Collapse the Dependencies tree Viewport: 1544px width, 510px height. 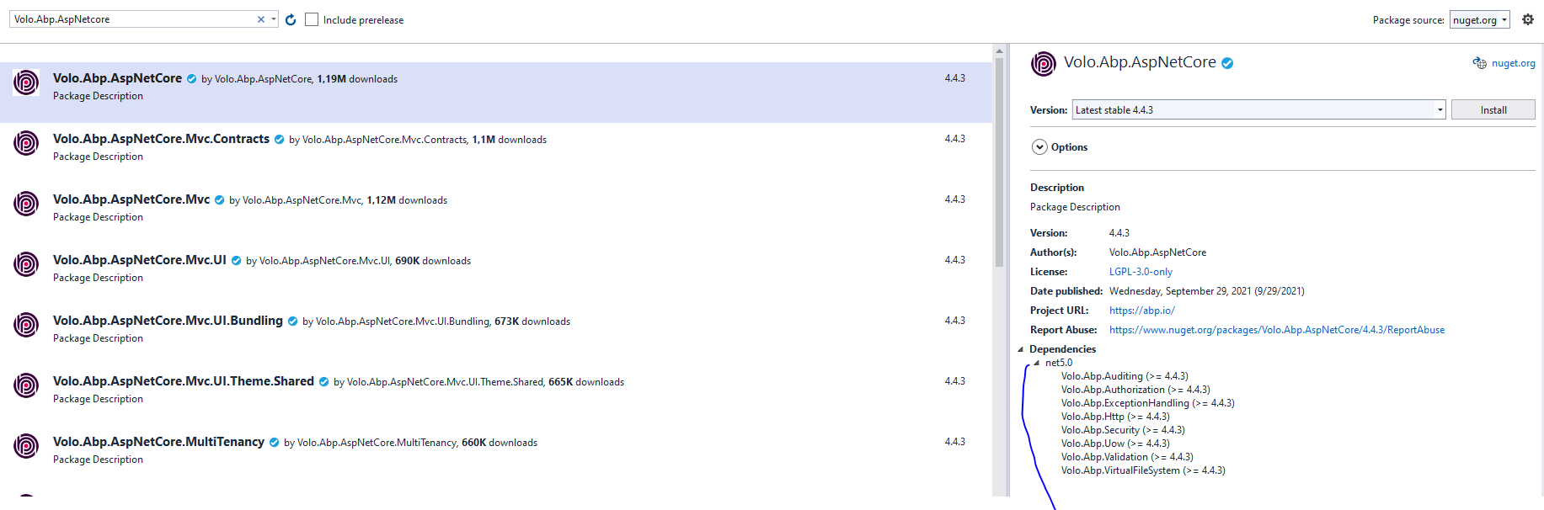tap(1021, 349)
